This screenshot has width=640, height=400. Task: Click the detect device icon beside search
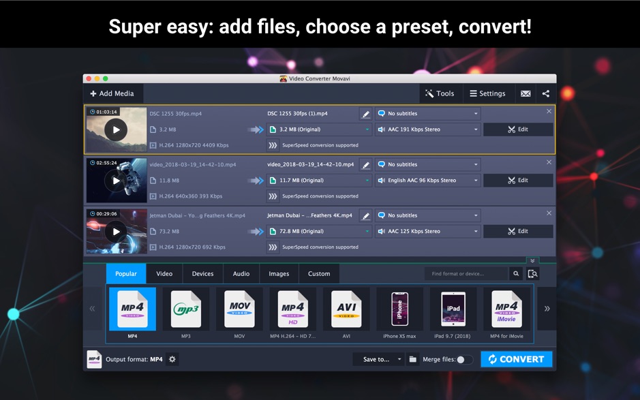tap(533, 273)
